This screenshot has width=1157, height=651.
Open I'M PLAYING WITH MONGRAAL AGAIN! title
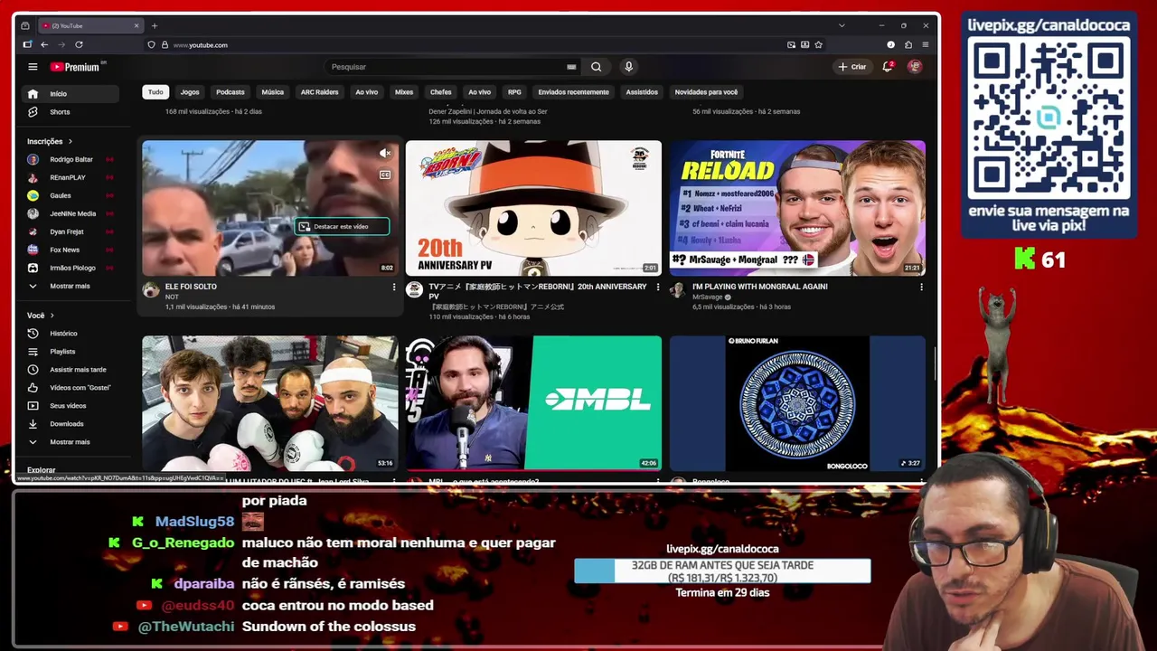click(760, 287)
